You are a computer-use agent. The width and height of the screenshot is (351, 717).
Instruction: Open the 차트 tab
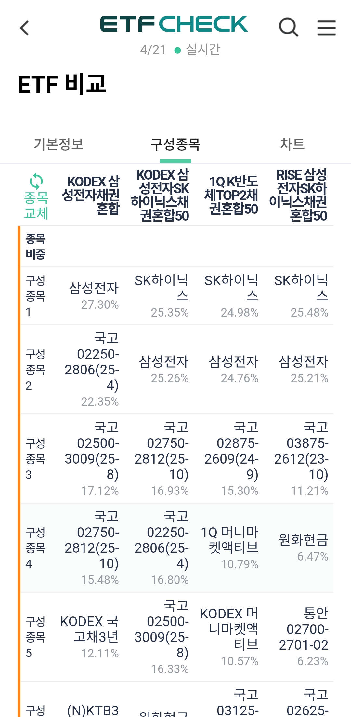(292, 144)
